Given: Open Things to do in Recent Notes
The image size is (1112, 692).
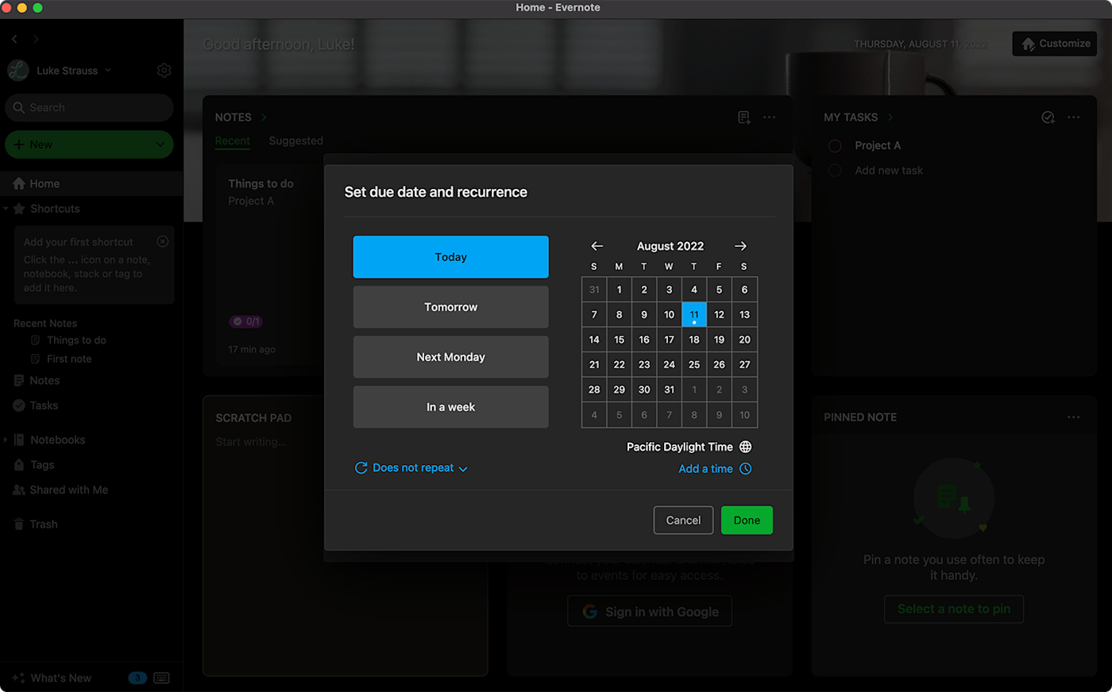Looking at the screenshot, I should tap(76, 340).
